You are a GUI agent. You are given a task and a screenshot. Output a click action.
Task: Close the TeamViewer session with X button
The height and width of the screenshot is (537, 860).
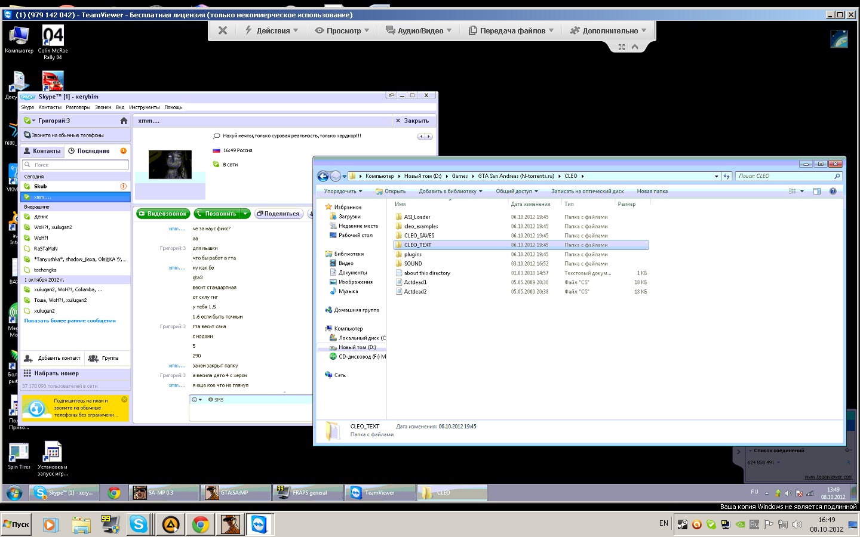pos(223,30)
